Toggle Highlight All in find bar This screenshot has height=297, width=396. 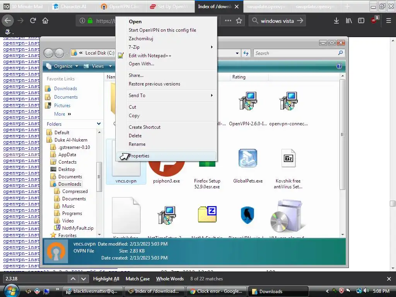[106, 279]
